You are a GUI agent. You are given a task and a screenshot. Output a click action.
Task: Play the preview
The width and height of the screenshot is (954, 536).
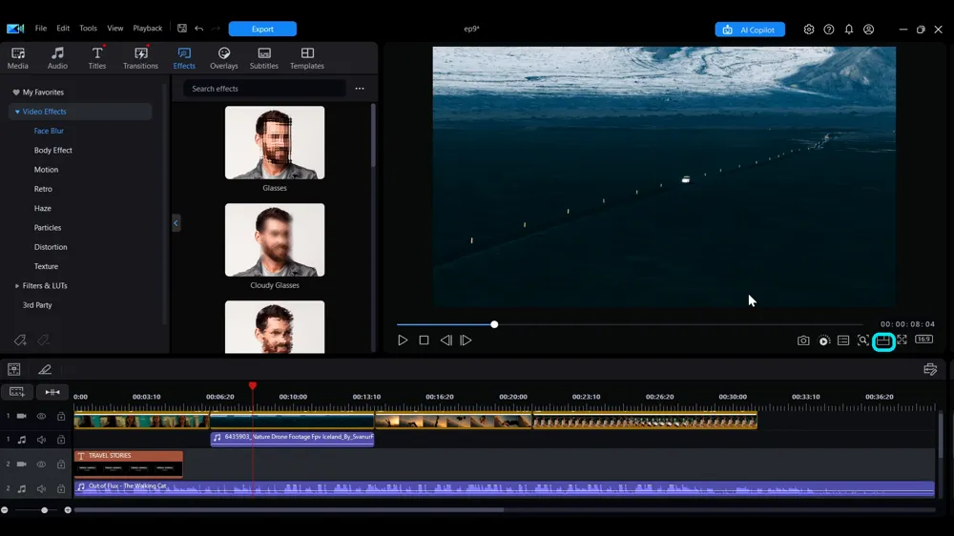pyautogui.click(x=403, y=340)
